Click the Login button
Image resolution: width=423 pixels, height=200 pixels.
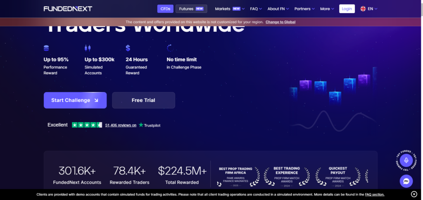347,9
